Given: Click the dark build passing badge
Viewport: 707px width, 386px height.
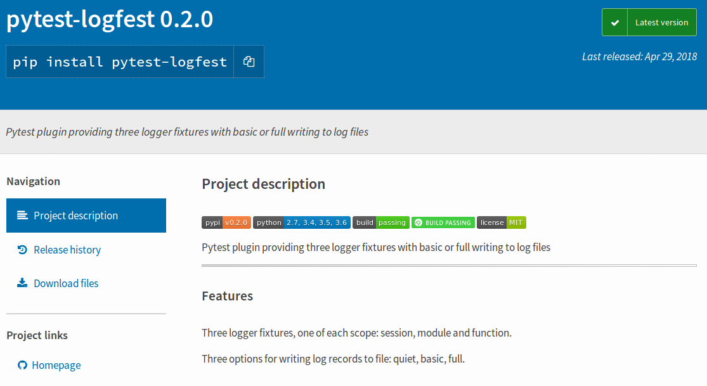Looking at the screenshot, I should pyautogui.click(x=380, y=222).
